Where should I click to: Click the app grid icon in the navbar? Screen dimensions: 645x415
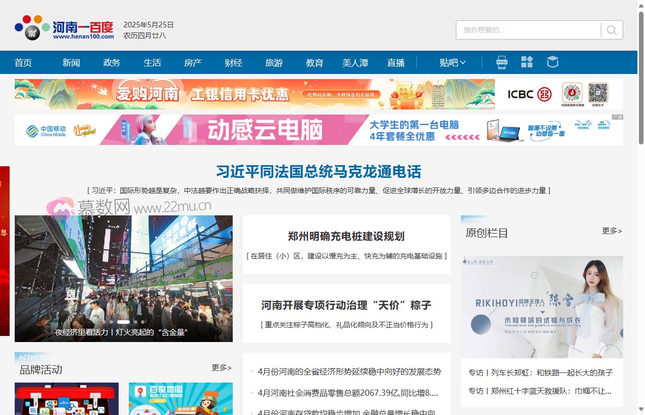[x=527, y=61]
